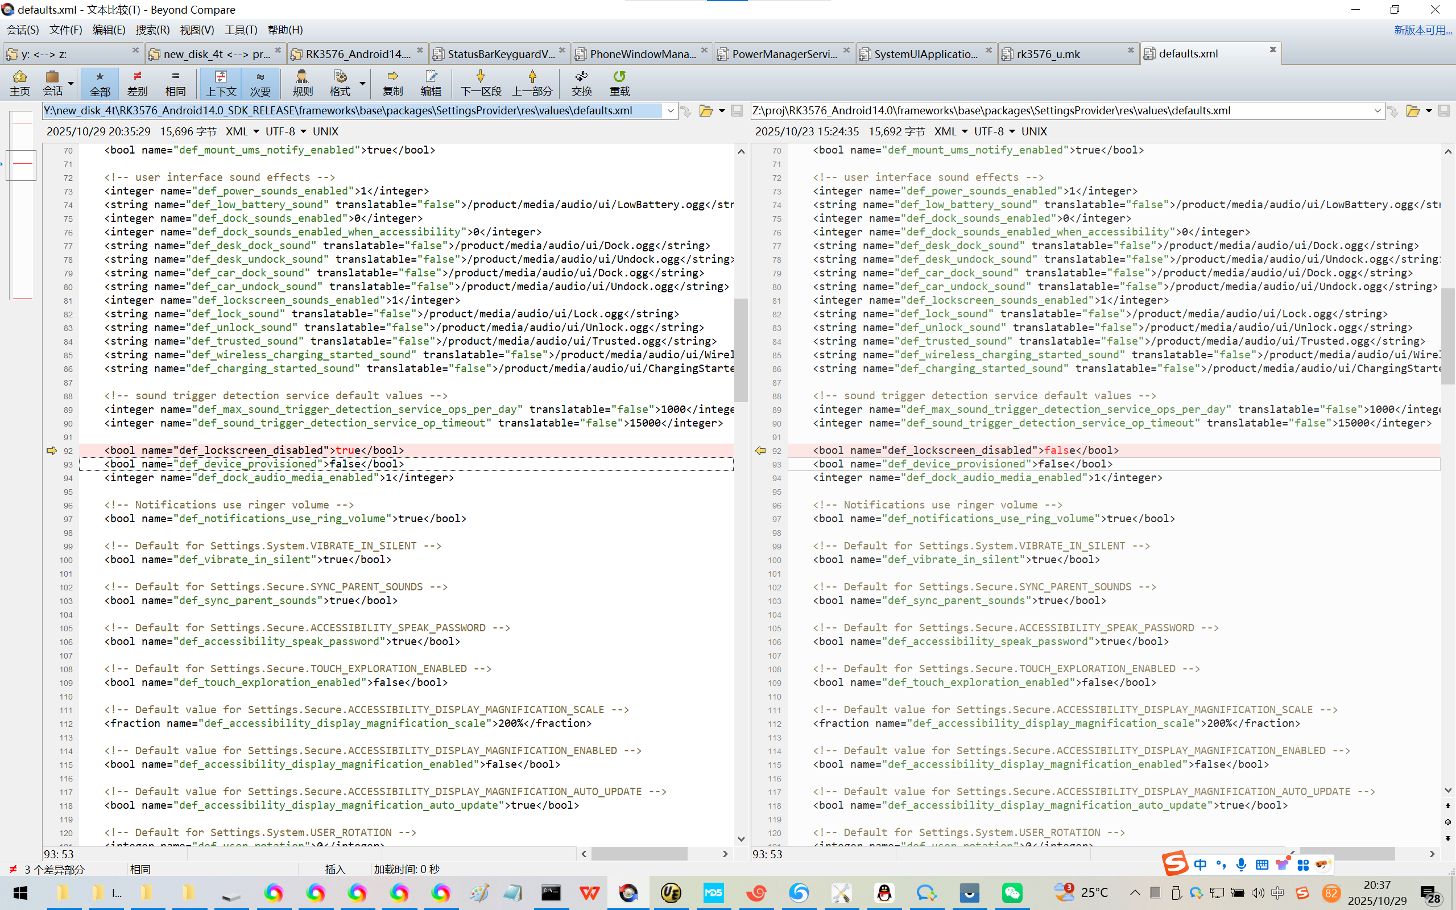
Task: Expand the left file path dropdown
Action: (x=670, y=111)
